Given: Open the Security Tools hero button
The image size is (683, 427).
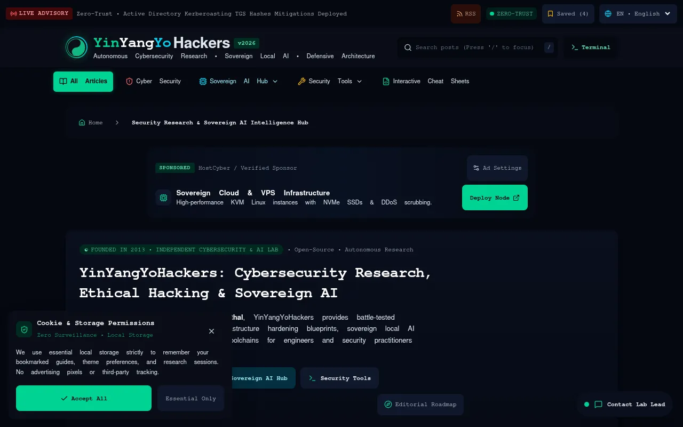Looking at the screenshot, I should (x=339, y=378).
